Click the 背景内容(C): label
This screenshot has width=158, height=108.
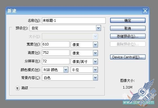coord(31,78)
